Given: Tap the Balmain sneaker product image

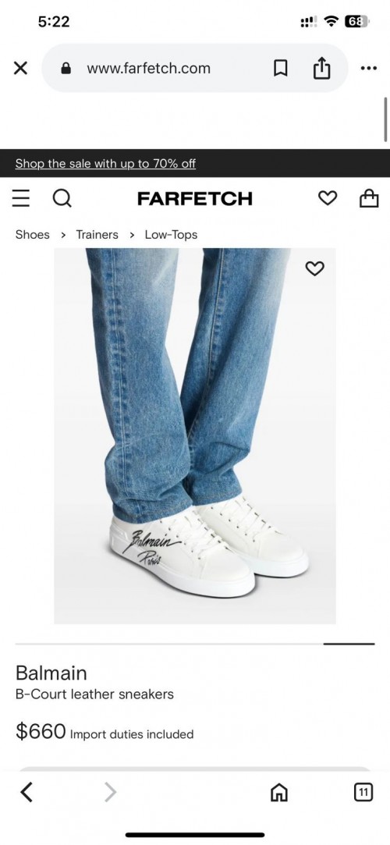Looking at the screenshot, I should point(194,436).
